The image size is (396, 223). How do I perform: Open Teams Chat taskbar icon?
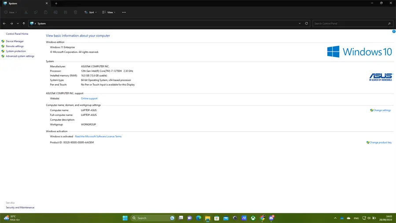pos(189,218)
